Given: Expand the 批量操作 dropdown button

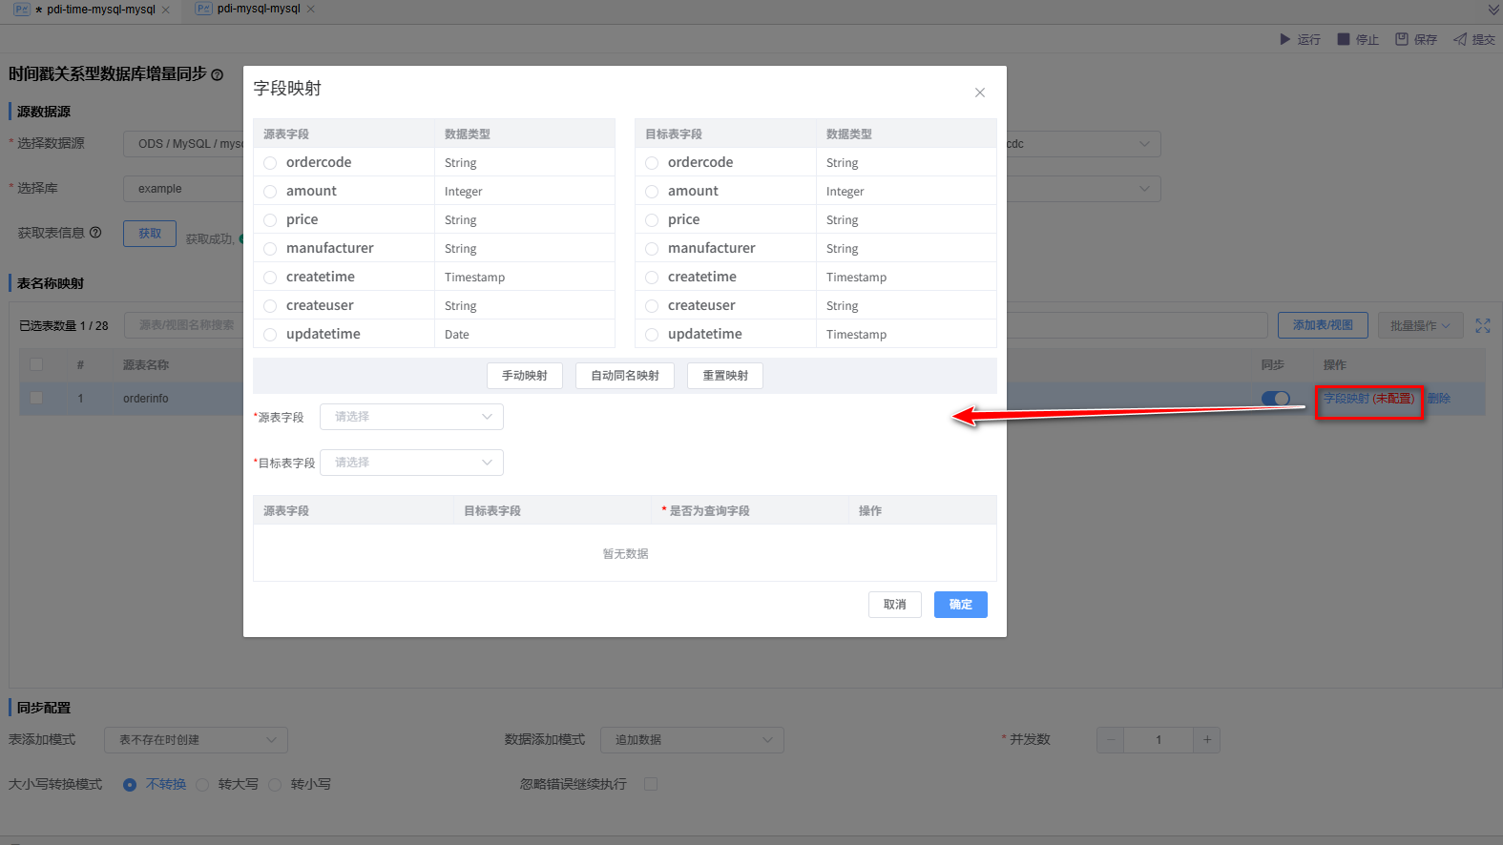Looking at the screenshot, I should click(1420, 325).
